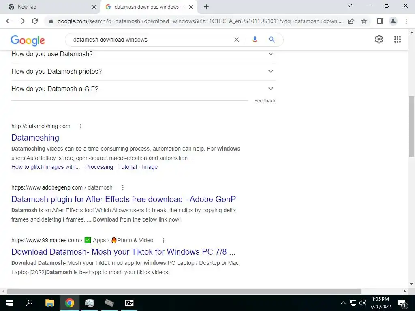
Task: Click the Feedback link
Action: 265,101
